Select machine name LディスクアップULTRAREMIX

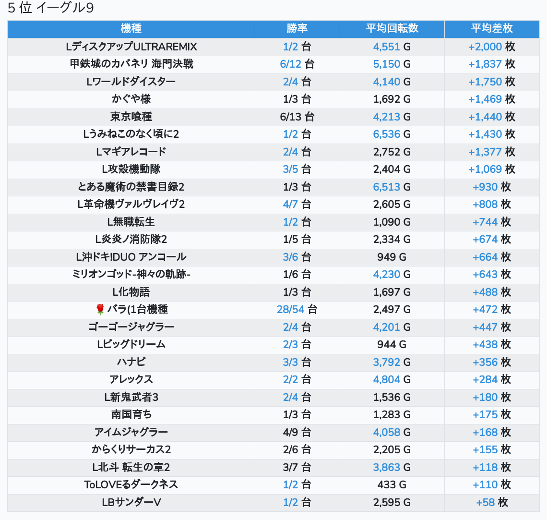pos(131,47)
